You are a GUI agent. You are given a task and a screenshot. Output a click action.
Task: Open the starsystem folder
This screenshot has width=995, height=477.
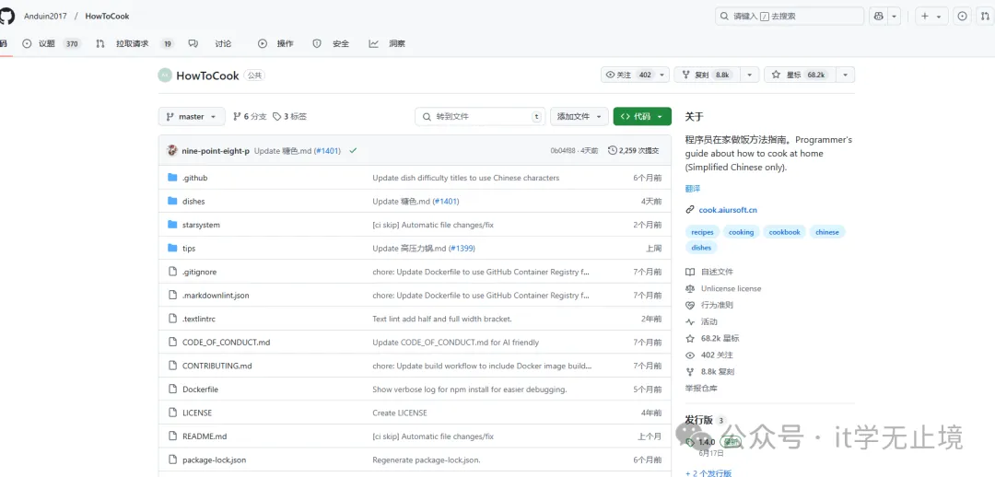coord(201,226)
